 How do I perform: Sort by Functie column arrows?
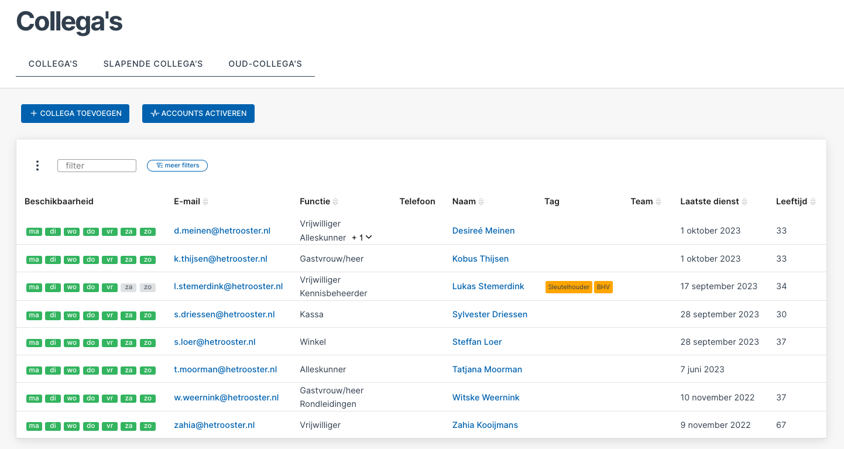(335, 201)
